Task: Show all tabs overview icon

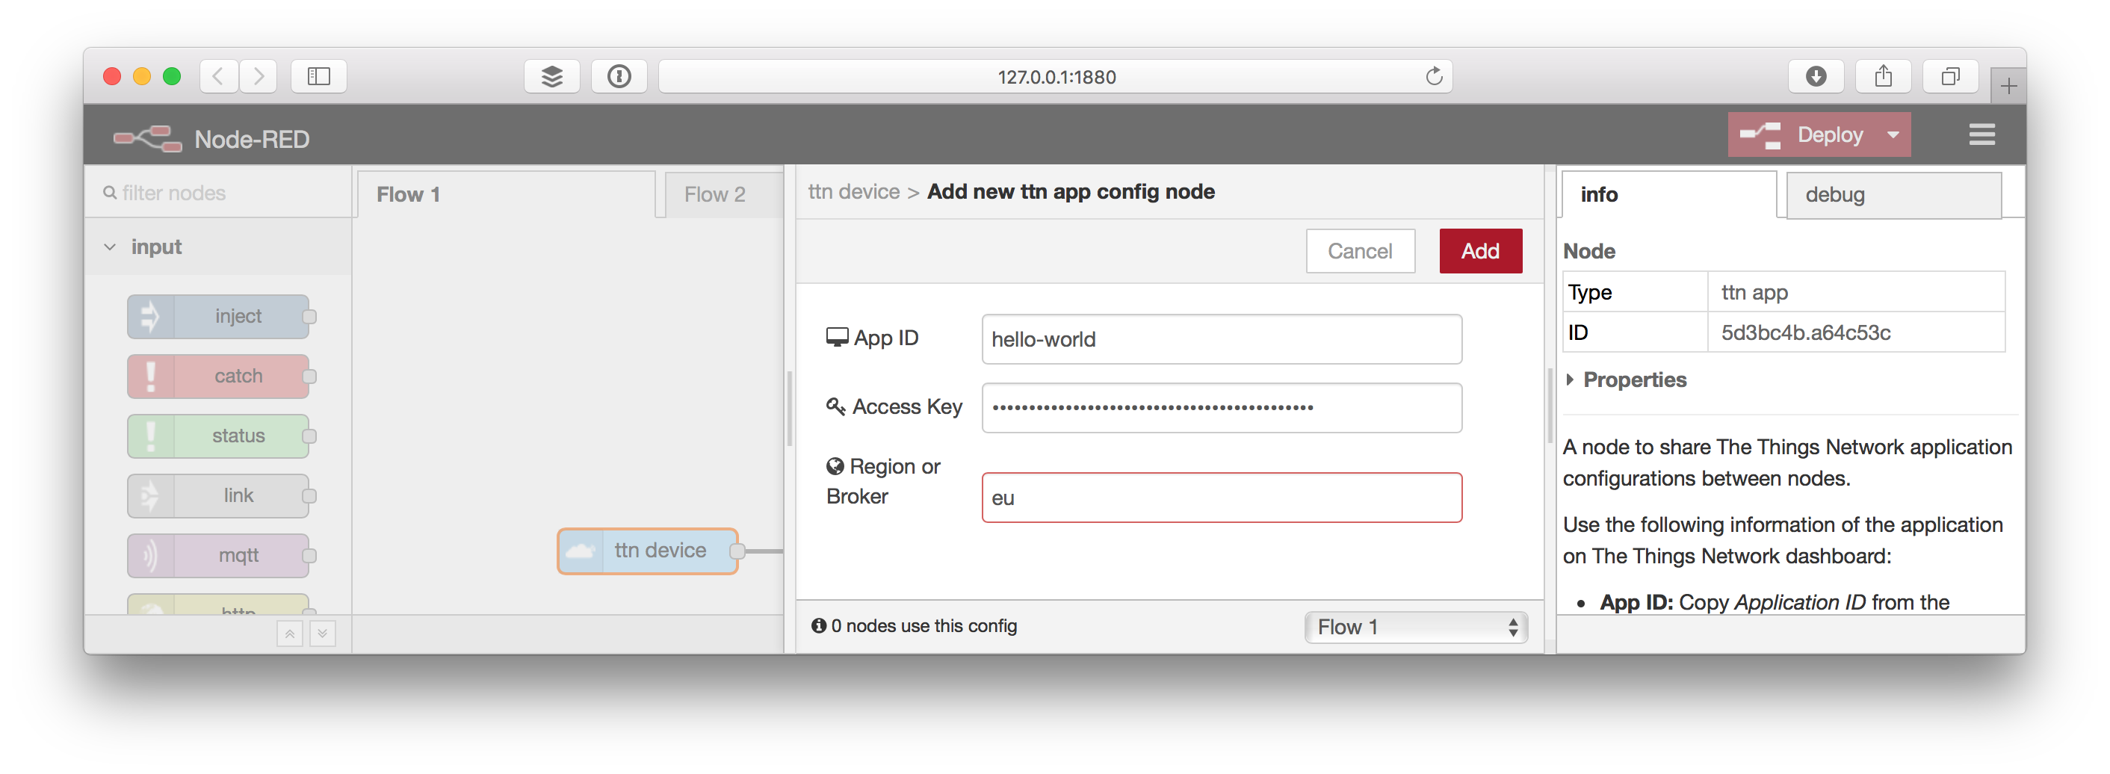Action: pos(1950,76)
